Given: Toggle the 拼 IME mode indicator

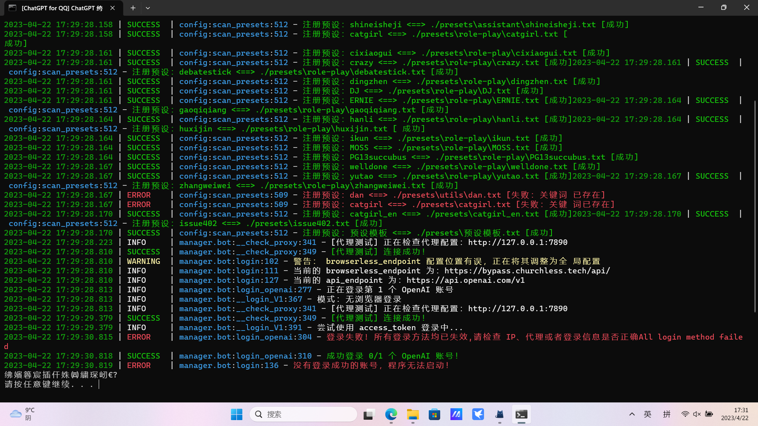Looking at the screenshot, I should point(667,414).
